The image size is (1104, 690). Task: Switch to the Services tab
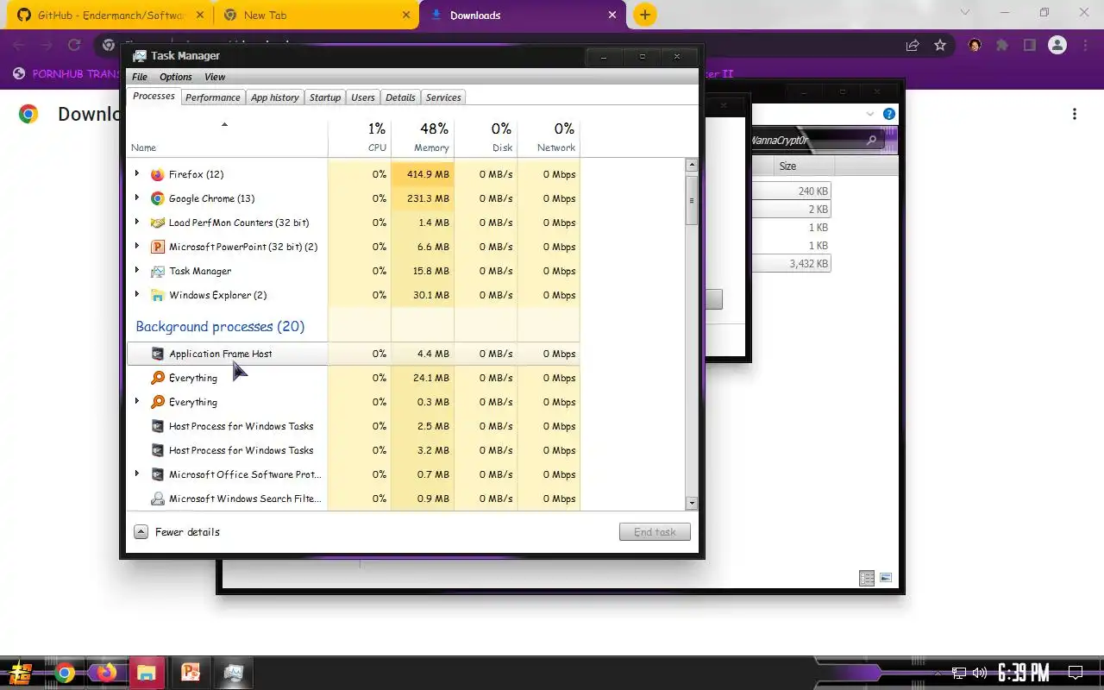[x=443, y=97]
